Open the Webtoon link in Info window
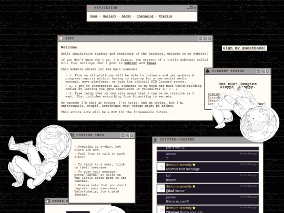 (x=131, y=63)
